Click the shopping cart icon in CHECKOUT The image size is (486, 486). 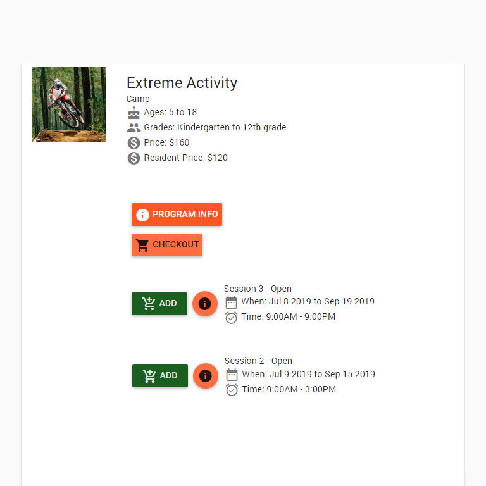pyautogui.click(x=142, y=245)
